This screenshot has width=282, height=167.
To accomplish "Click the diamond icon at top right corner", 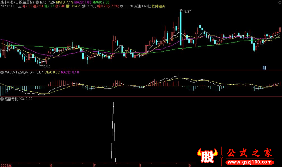I will pyautogui.click(x=280, y=2).
